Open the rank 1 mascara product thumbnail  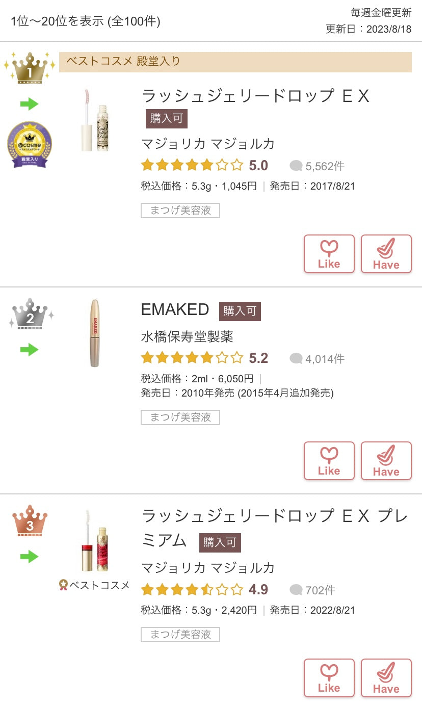(96, 120)
